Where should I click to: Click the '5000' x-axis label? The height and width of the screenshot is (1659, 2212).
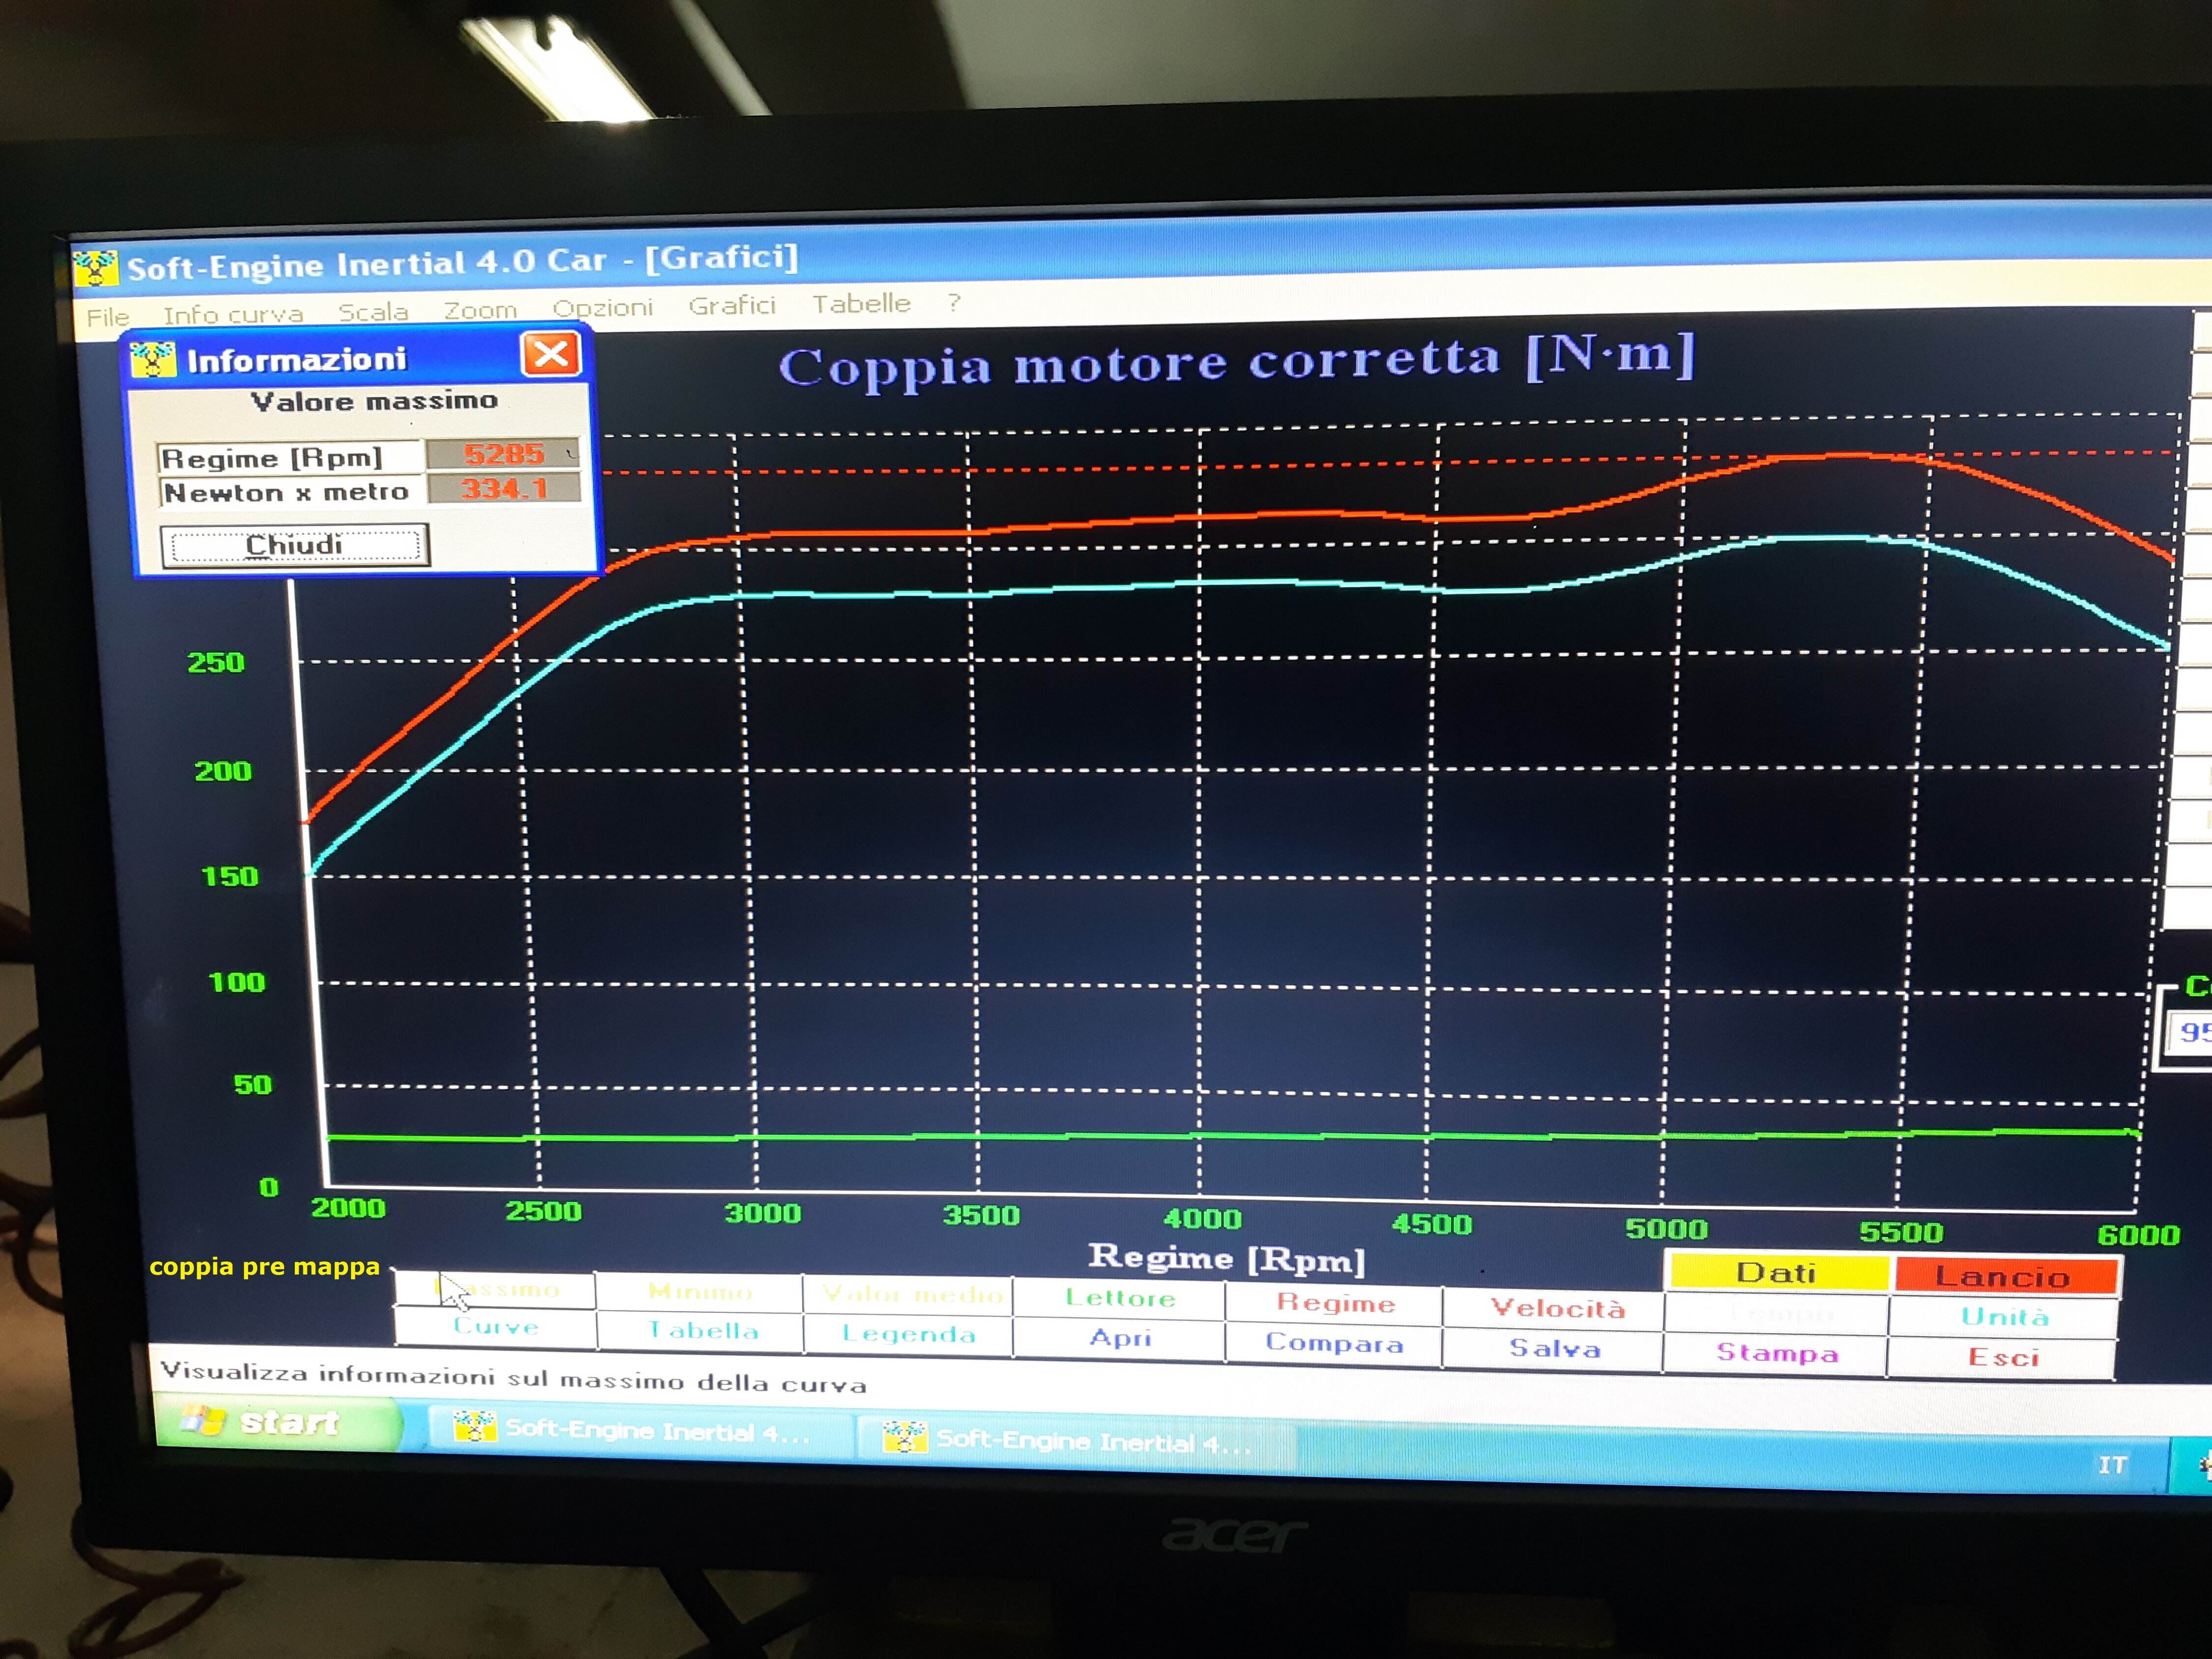1666,1229
